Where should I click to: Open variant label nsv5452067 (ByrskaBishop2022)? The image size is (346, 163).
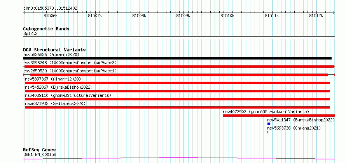[59, 87]
